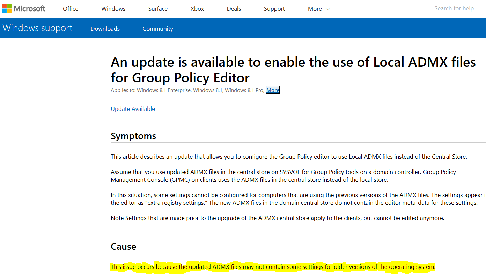Viewport: 486px width, 279px height.
Task: Open the Office menu item
Action: click(x=71, y=9)
